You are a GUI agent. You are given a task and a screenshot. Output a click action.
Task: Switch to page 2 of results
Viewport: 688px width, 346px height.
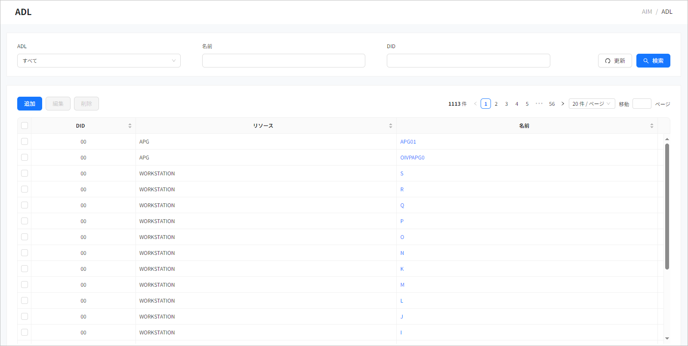pyautogui.click(x=496, y=104)
